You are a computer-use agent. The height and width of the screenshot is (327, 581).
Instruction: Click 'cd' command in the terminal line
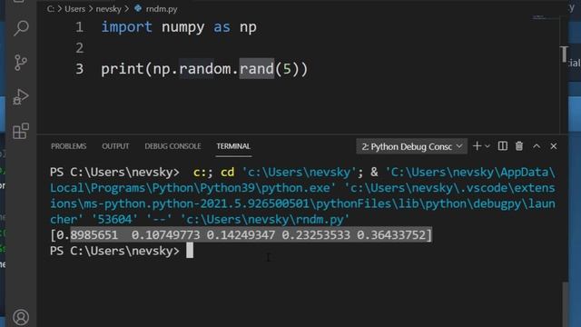[228, 172]
